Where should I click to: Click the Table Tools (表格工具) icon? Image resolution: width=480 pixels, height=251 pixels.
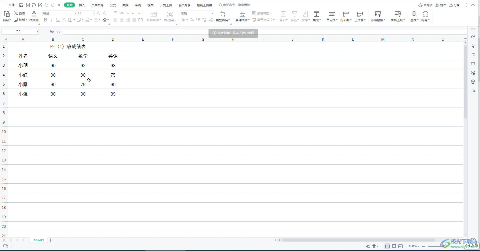pyautogui.click(x=398, y=14)
